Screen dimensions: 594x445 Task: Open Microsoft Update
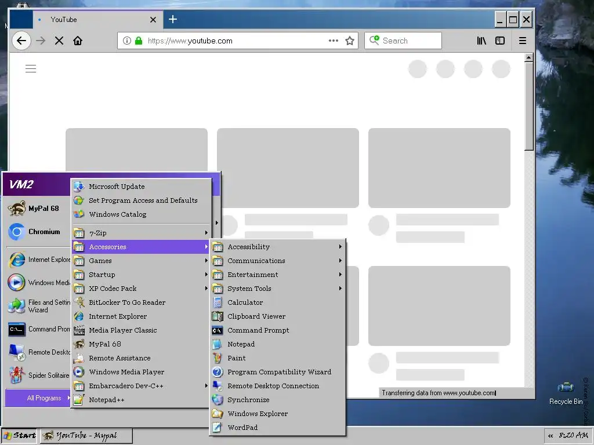(141, 186)
